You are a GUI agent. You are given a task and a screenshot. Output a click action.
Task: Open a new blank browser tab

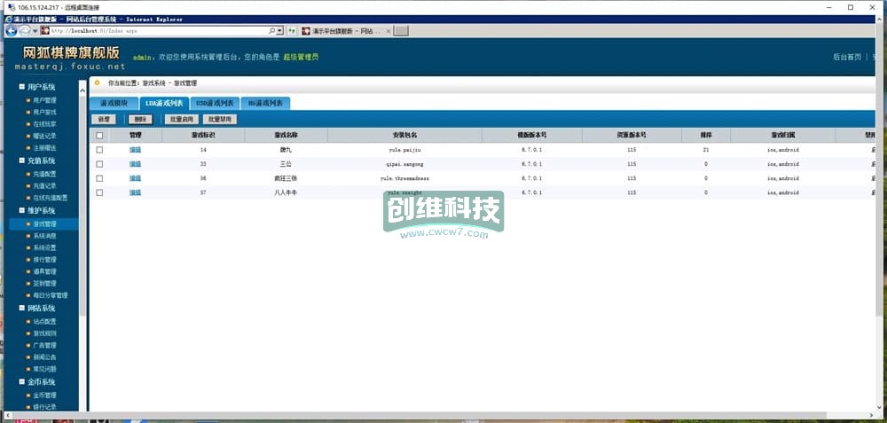point(401,30)
